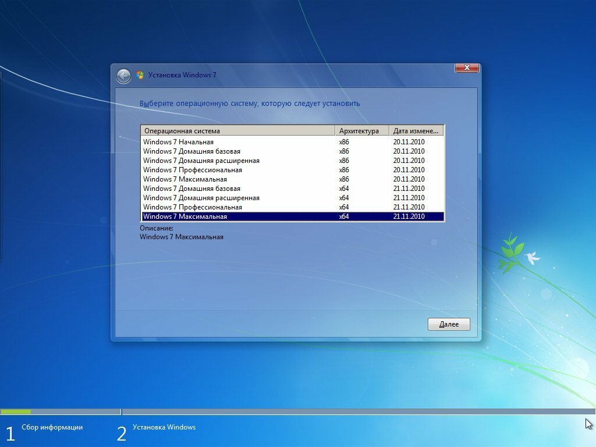Sort by Архитектура column header
Image resolution: width=596 pixels, height=447 pixels.
click(x=361, y=131)
